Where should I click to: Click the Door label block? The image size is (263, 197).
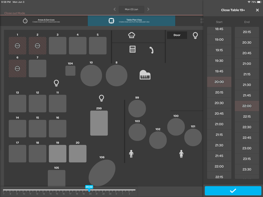tap(177, 35)
